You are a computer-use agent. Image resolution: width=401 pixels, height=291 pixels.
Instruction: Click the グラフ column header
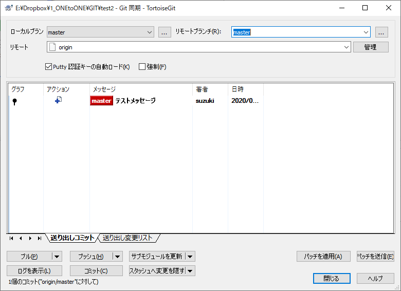tap(26, 89)
